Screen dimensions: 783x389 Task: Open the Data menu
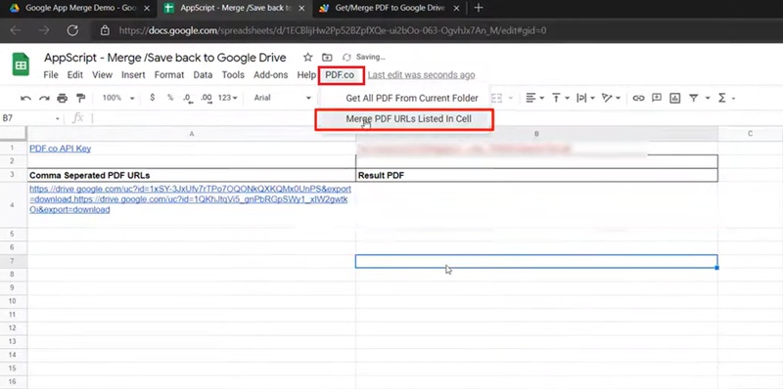pyautogui.click(x=203, y=75)
